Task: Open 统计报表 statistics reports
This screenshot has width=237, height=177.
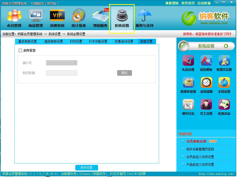Action: coord(79,18)
